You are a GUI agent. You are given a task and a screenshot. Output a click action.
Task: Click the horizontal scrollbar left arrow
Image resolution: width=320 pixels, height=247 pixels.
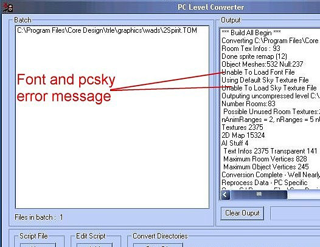[225, 195]
